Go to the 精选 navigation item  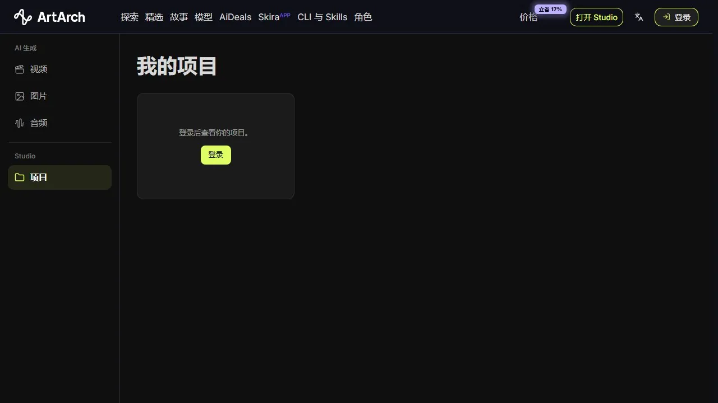pos(154,17)
